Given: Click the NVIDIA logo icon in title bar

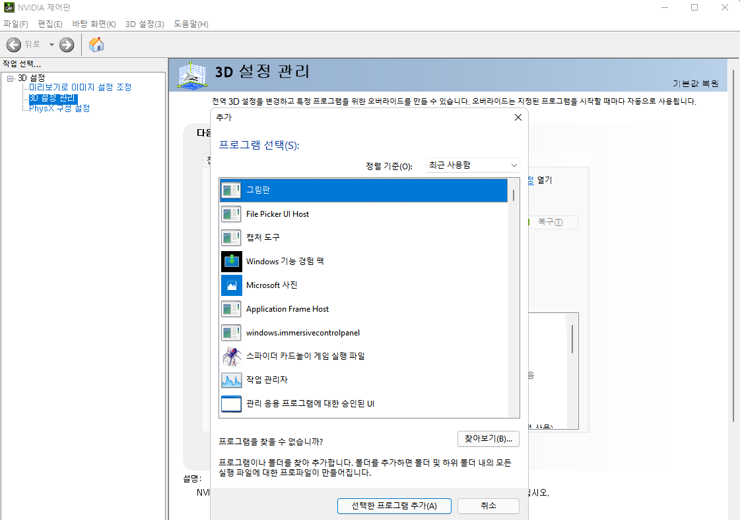Looking at the screenshot, I should pyautogui.click(x=9, y=7).
